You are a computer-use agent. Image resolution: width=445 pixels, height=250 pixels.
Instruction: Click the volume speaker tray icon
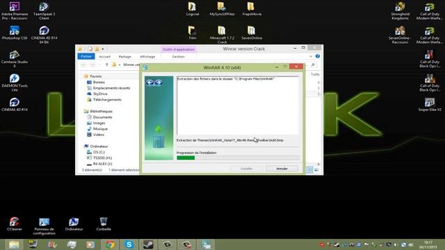pyautogui.click(x=396, y=244)
